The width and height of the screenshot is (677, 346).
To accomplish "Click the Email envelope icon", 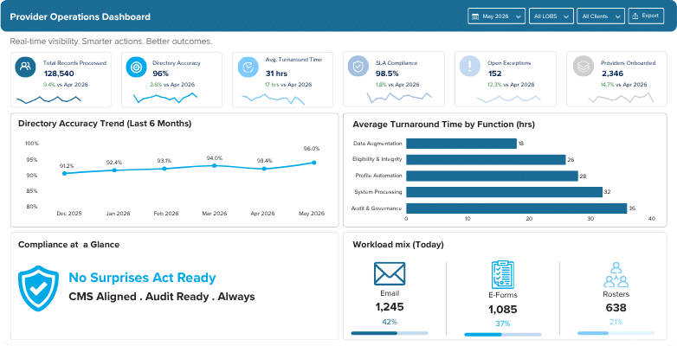I will 390,274.
